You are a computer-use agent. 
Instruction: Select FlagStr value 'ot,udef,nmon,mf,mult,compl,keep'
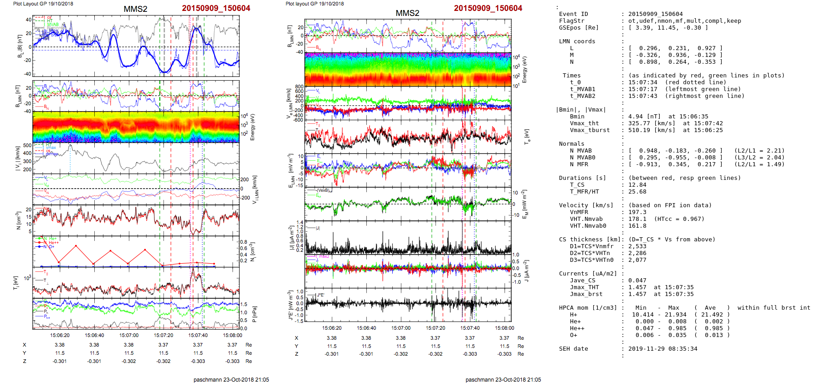pos(685,21)
